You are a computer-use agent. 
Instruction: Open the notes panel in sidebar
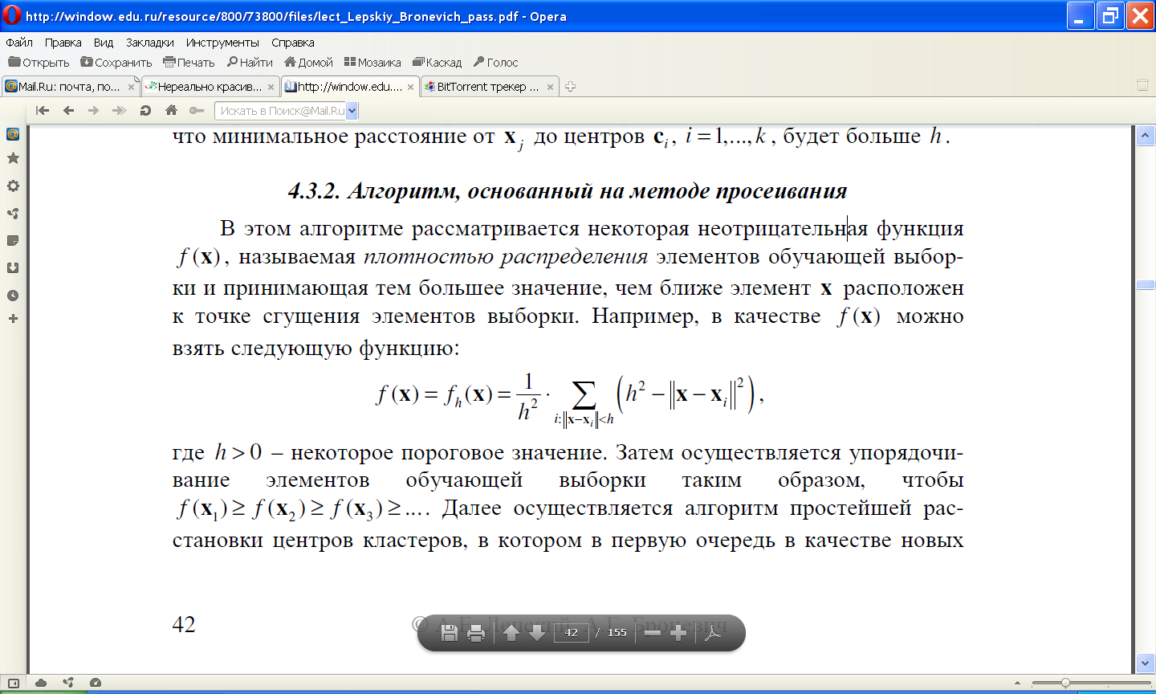coord(13,240)
